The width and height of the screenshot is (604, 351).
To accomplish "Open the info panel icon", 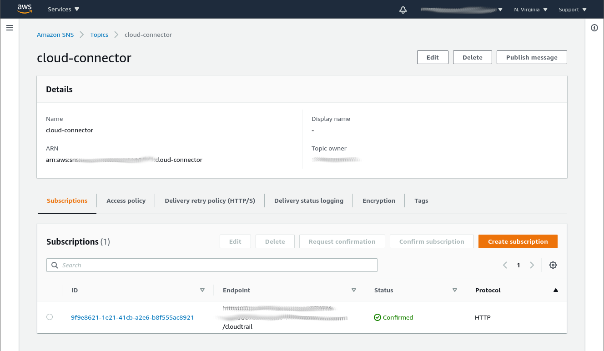I will [594, 28].
